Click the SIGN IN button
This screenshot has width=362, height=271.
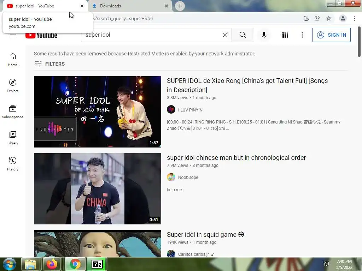[331, 35]
